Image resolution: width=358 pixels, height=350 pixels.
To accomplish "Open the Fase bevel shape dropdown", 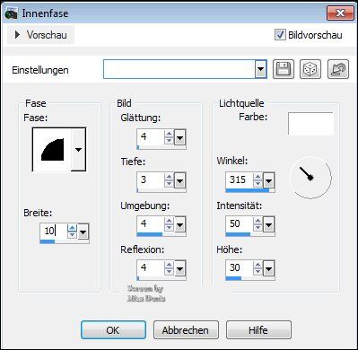I will tap(78, 150).
